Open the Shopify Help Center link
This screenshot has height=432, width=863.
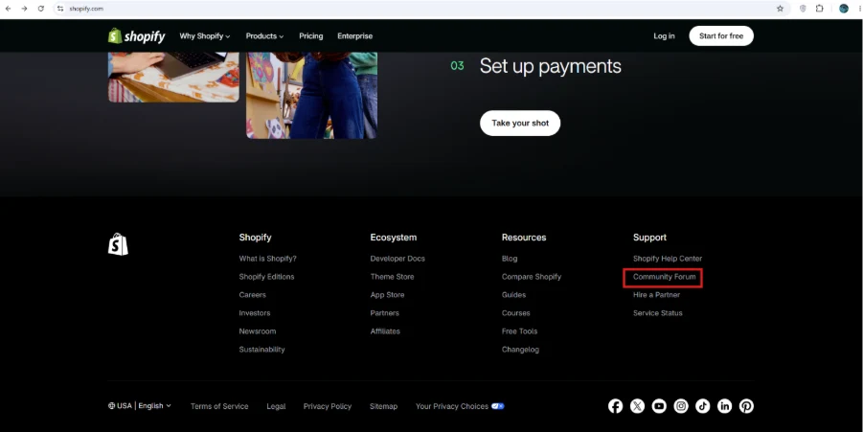coord(667,259)
